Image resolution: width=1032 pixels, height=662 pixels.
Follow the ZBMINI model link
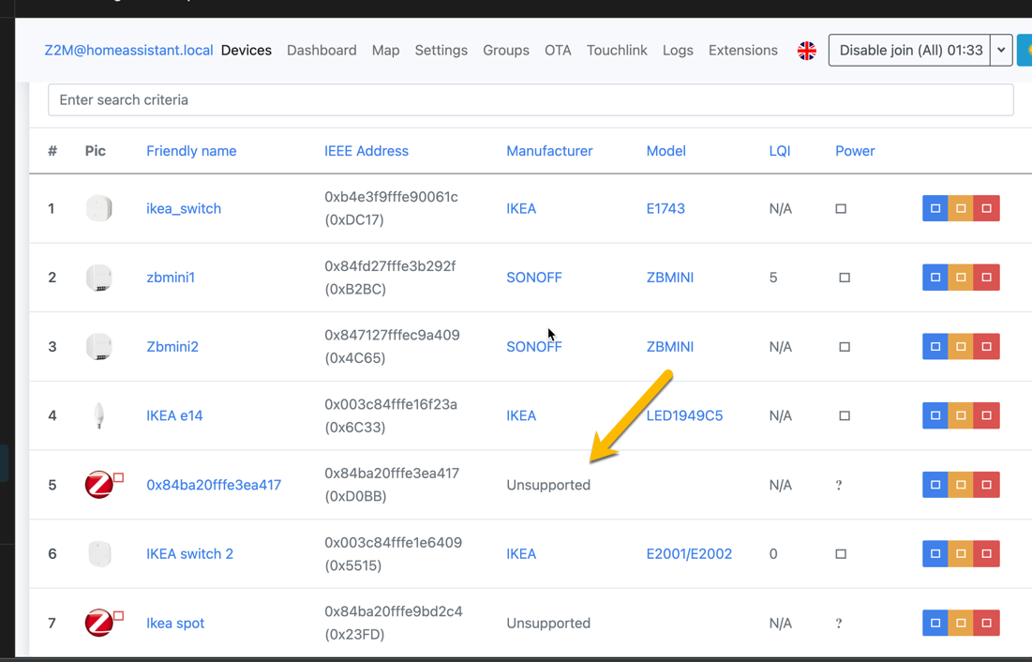coord(669,277)
